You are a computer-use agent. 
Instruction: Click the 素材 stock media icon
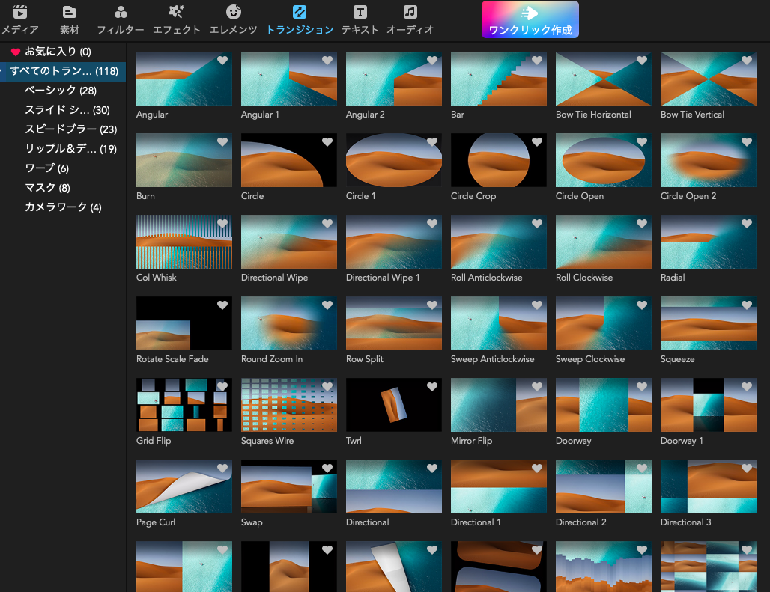70,13
